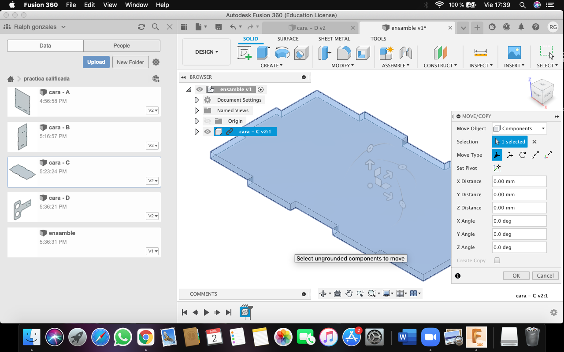The width and height of the screenshot is (564, 352).
Task: Click the New Folder button
Action: tap(130, 62)
